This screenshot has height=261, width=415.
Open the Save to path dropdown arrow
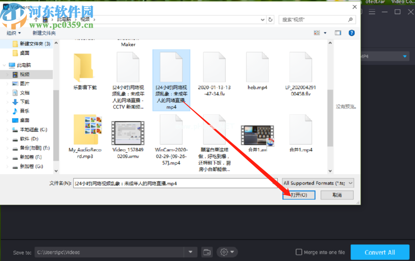191,252
